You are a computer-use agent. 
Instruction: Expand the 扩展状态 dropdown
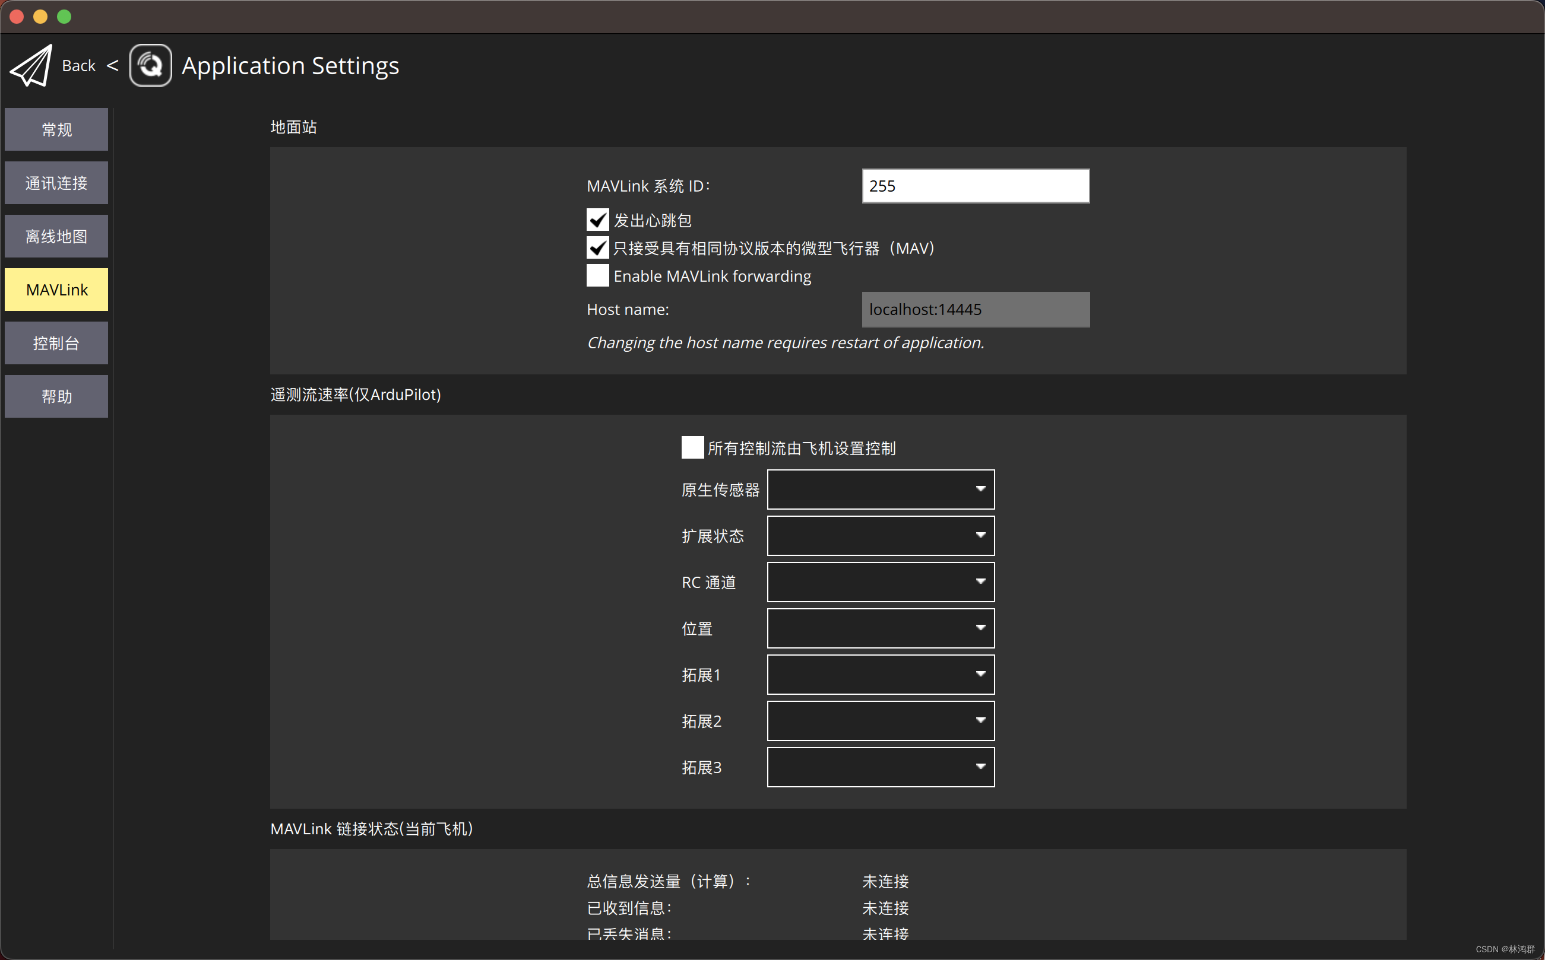(880, 535)
